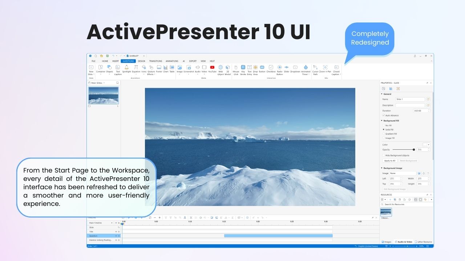This screenshot has width=465, height=261.
Task: Enable the Auto Advance checkbox
Action: (x=383, y=115)
